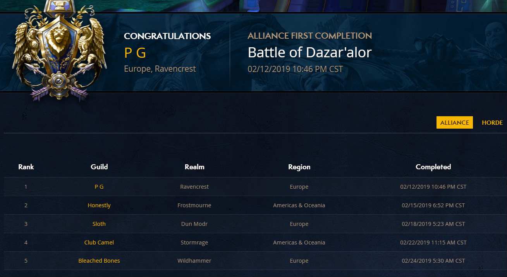Select the ALLIANCE tab
The width and height of the screenshot is (507, 277).
(x=454, y=122)
